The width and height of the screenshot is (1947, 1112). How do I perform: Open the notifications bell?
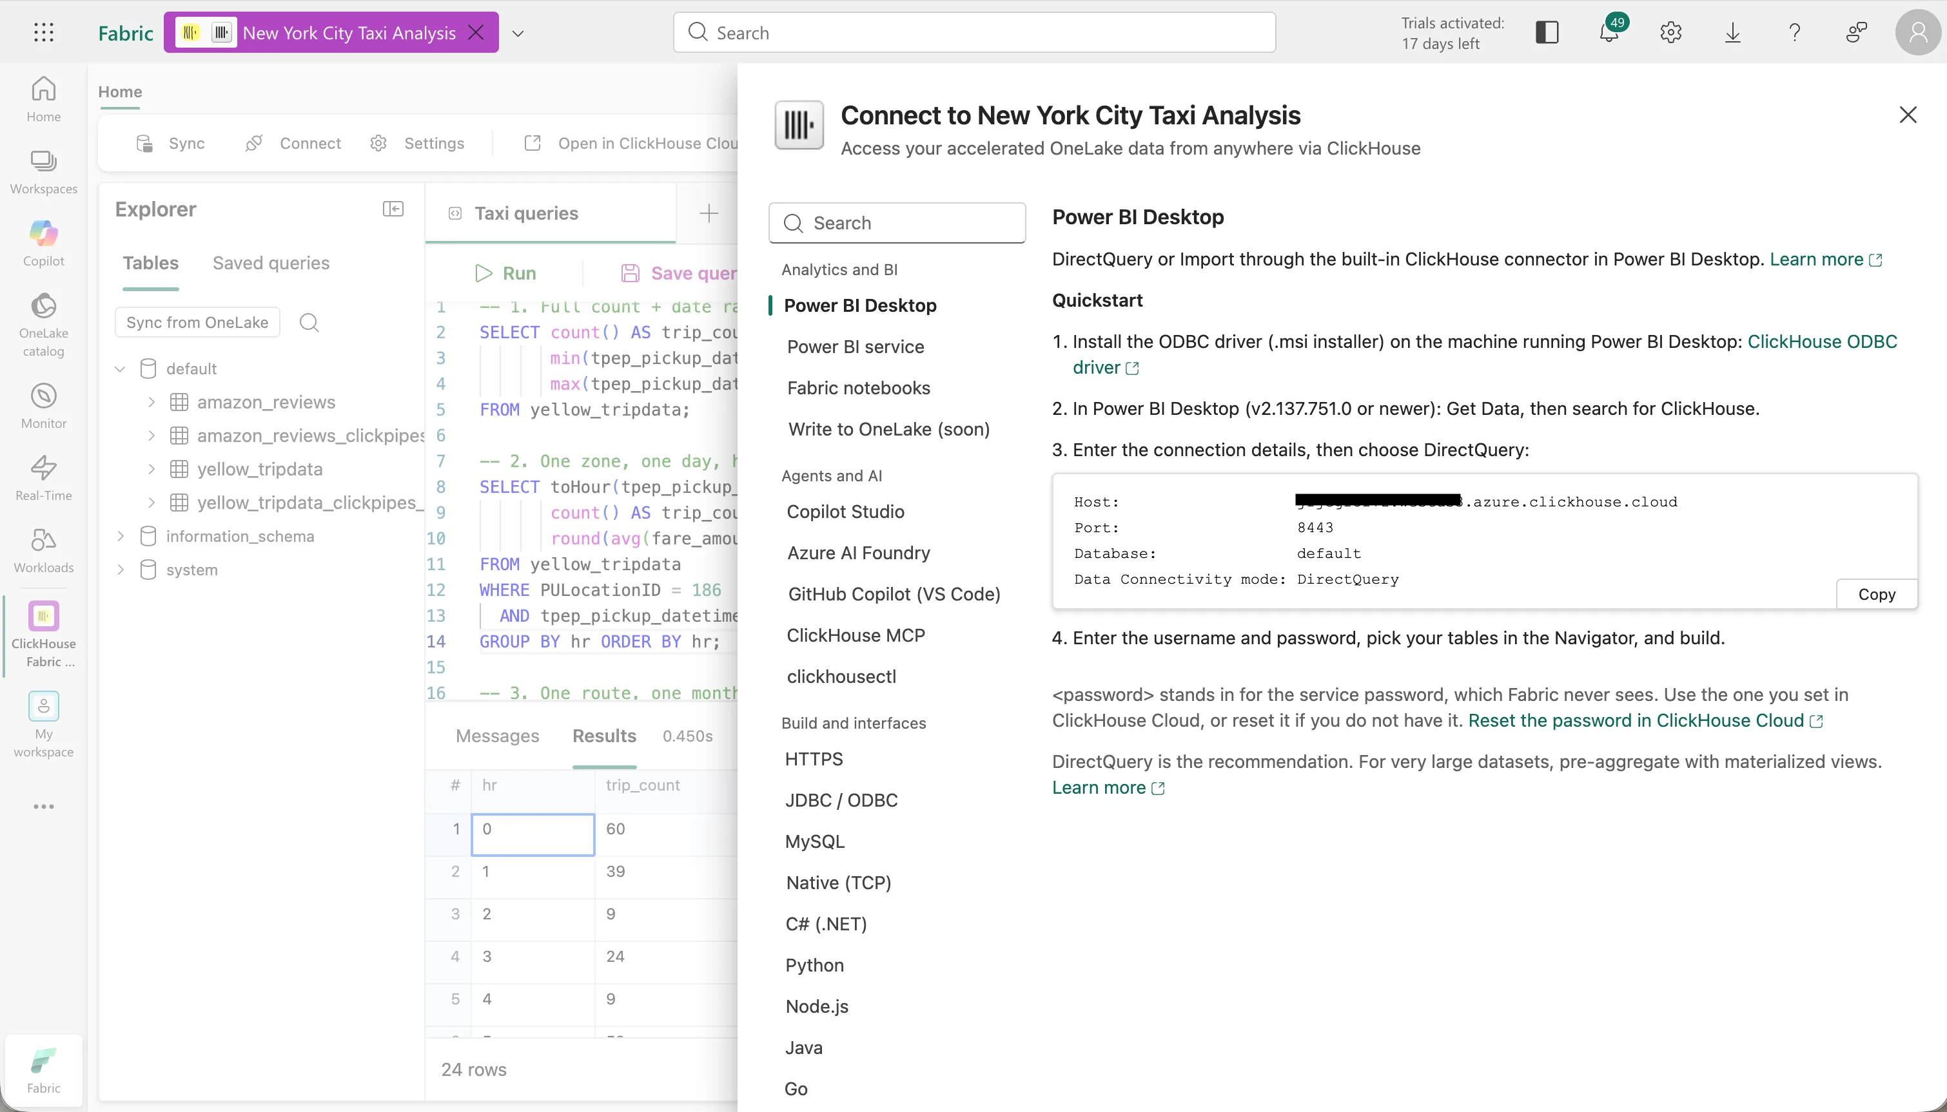tap(1609, 32)
